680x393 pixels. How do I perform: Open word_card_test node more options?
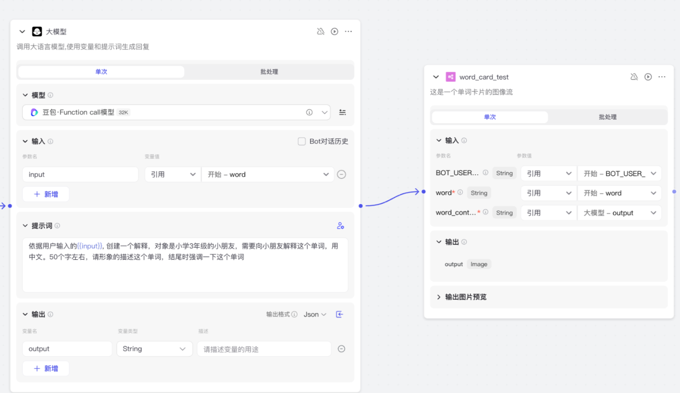pyautogui.click(x=662, y=77)
